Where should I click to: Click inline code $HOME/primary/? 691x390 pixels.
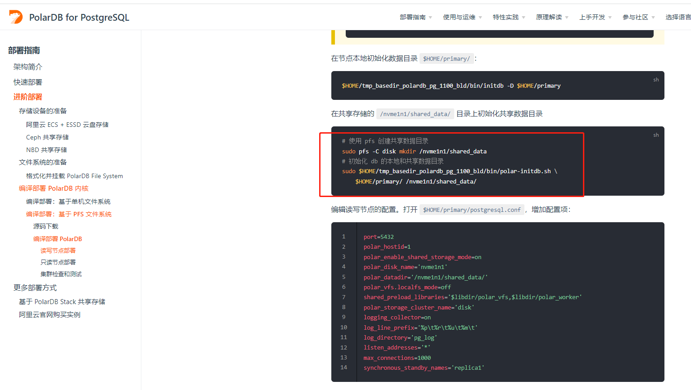point(447,58)
